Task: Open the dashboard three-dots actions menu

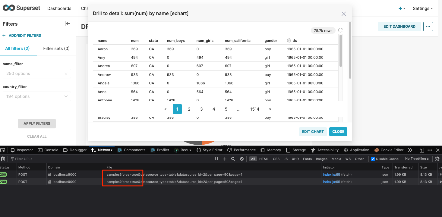Action: 428,27
